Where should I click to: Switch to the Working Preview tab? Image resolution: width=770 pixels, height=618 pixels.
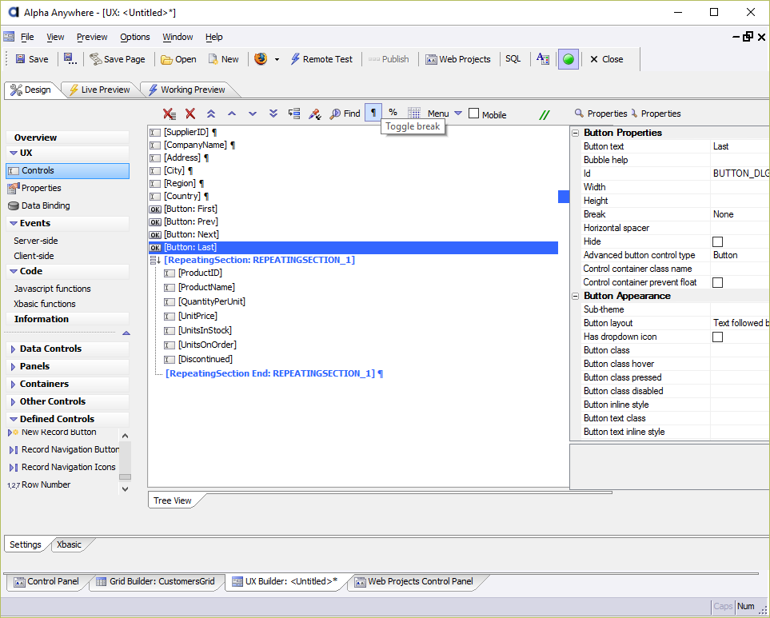tap(187, 90)
